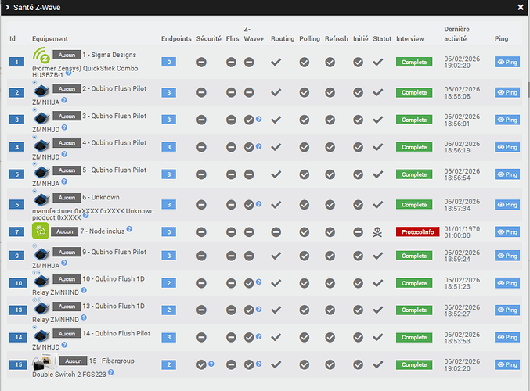Click the Sécurité minus icon in row 1
530x391 pixels.
[x=201, y=62]
